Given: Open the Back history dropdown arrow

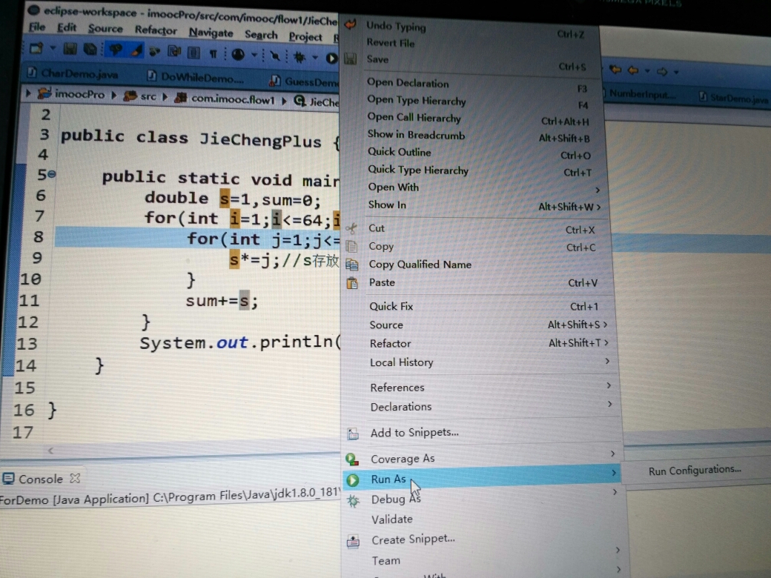Looking at the screenshot, I should click(x=647, y=71).
